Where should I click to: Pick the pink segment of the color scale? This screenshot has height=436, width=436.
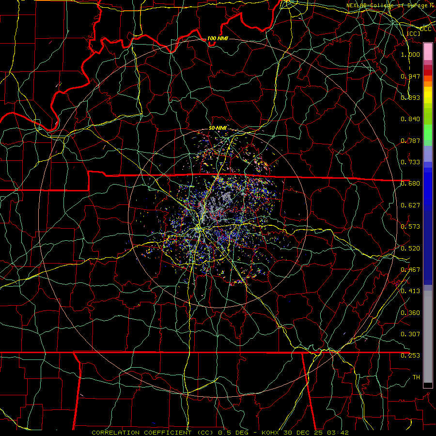pyautogui.click(x=428, y=52)
